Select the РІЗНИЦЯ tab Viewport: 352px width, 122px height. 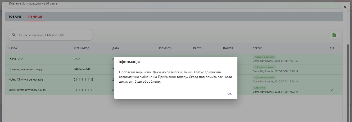click(35, 17)
